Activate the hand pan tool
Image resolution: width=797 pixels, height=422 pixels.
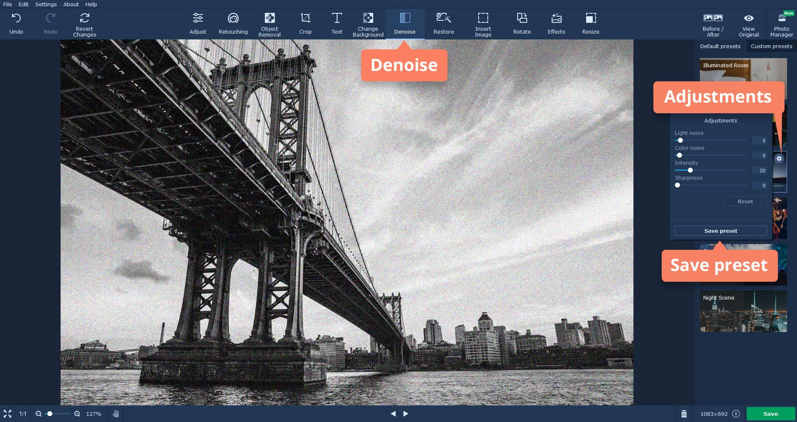coord(116,414)
